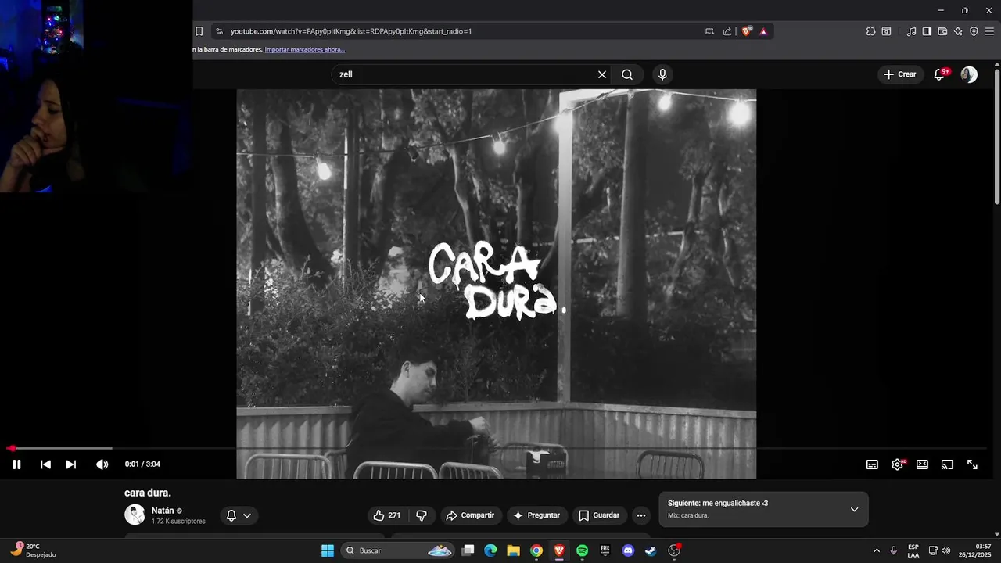This screenshot has width=1001, height=563.
Task: Open Brave Wallet icon
Action: tap(942, 31)
